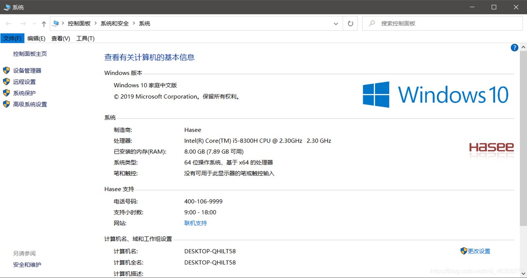Select 系统 breadcrumb segment
This screenshot has width=527, height=278.
[x=144, y=24]
